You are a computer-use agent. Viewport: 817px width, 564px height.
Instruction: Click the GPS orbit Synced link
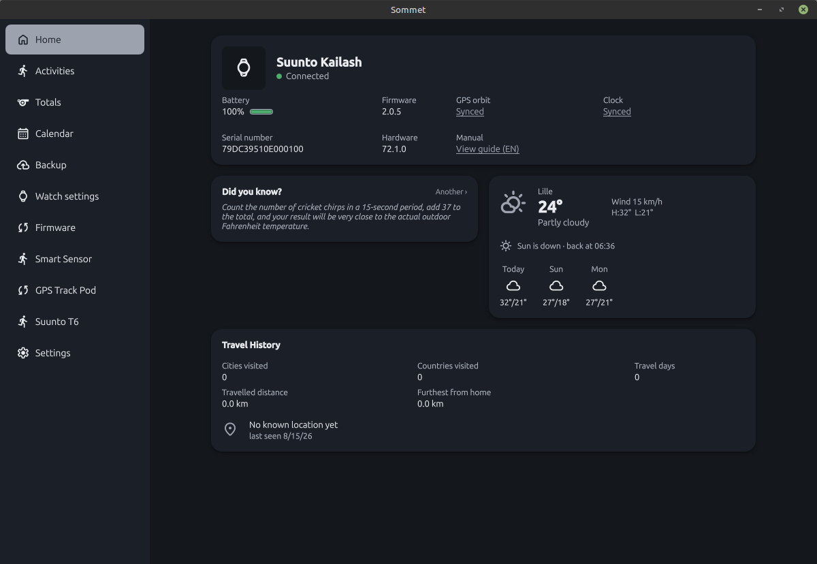click(470, 112)
